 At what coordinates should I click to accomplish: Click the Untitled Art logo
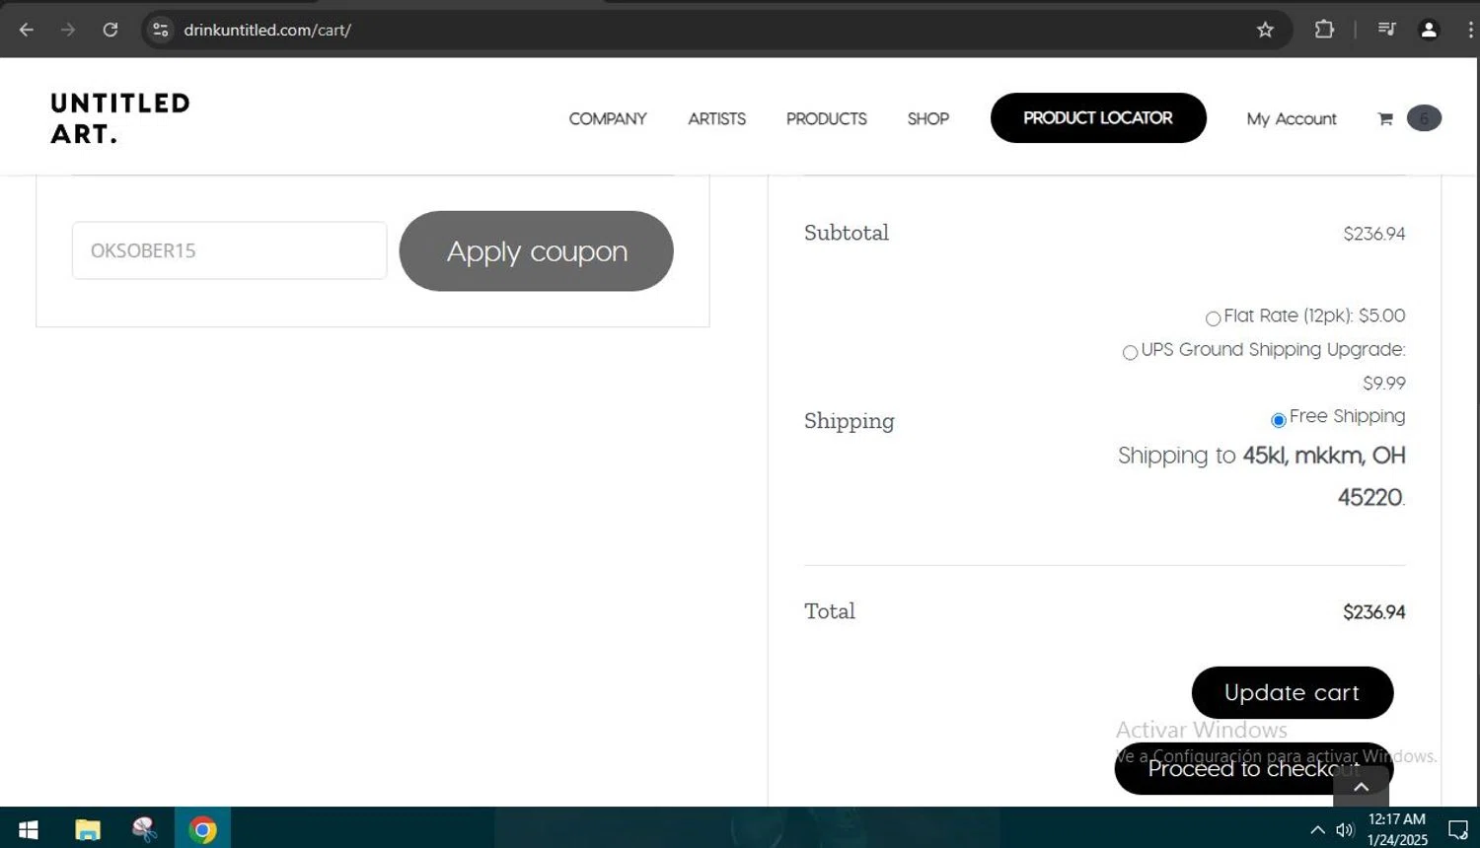tap(120, 118)
